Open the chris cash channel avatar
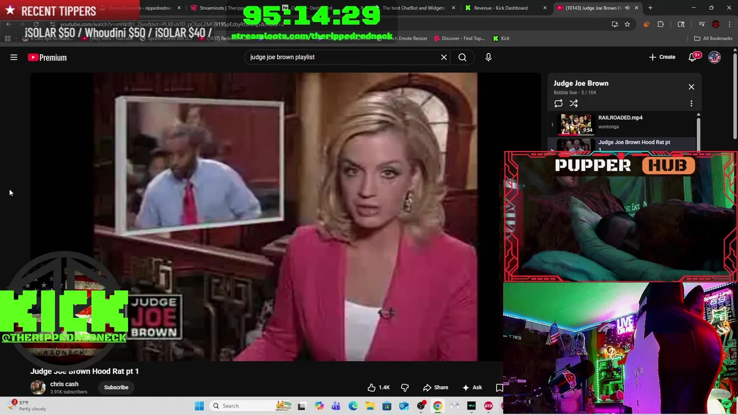This screenshot has height=415, width=738. (38, 387)
